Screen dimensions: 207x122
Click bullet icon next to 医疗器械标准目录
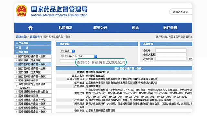[x=16, y=80]
